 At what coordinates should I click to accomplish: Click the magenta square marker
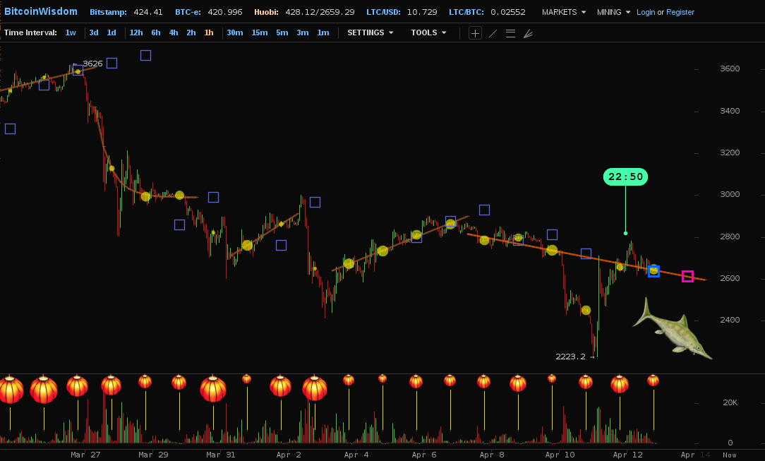tap(687, 277)
